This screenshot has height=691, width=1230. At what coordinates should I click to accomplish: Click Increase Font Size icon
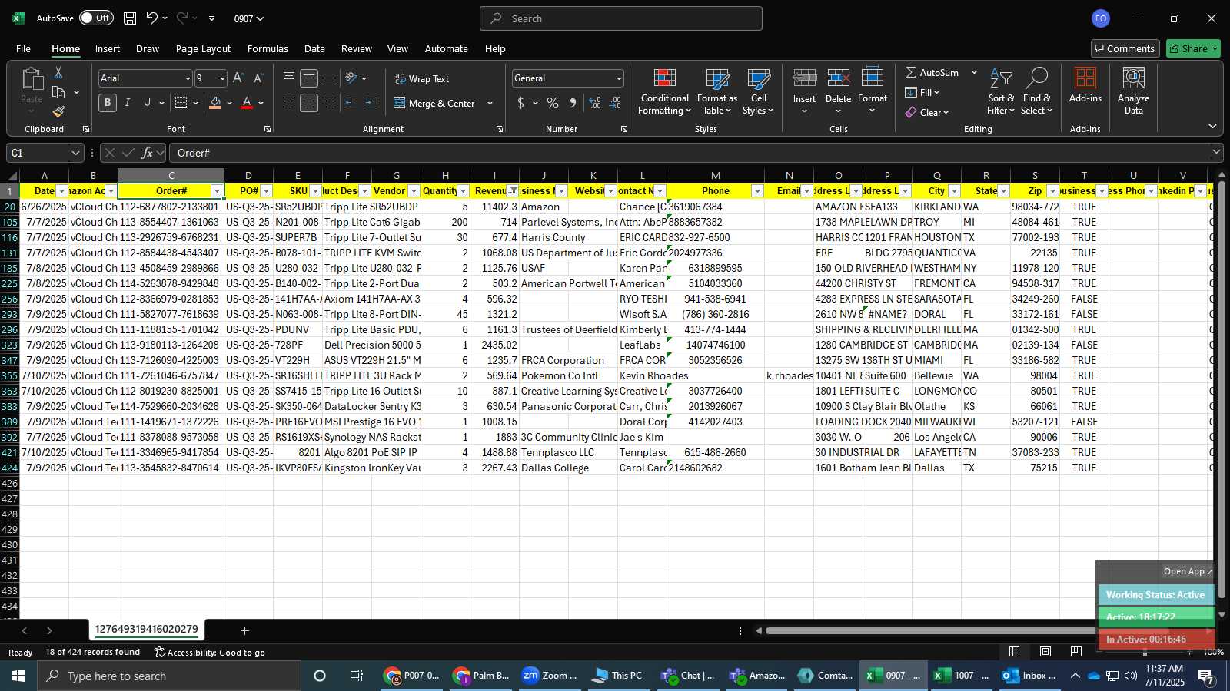tap(238, 78)
